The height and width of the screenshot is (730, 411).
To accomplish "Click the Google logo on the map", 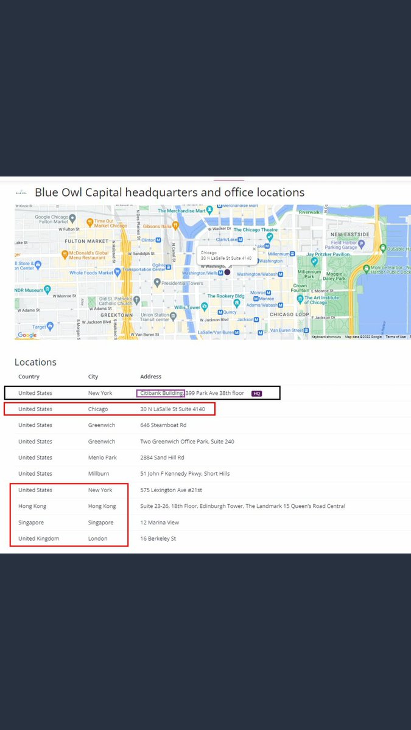I will tap(27, 335).
